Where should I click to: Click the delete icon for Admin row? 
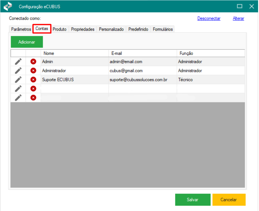pos(33,62)
